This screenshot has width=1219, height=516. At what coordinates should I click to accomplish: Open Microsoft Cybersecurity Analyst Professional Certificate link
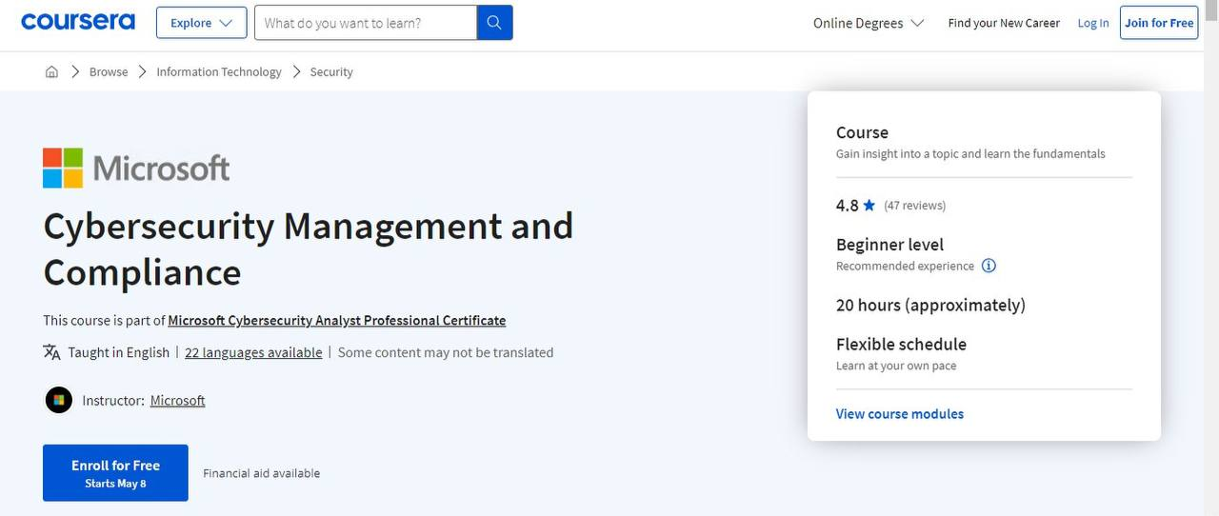pyautogui.click(x=337, y=321)
